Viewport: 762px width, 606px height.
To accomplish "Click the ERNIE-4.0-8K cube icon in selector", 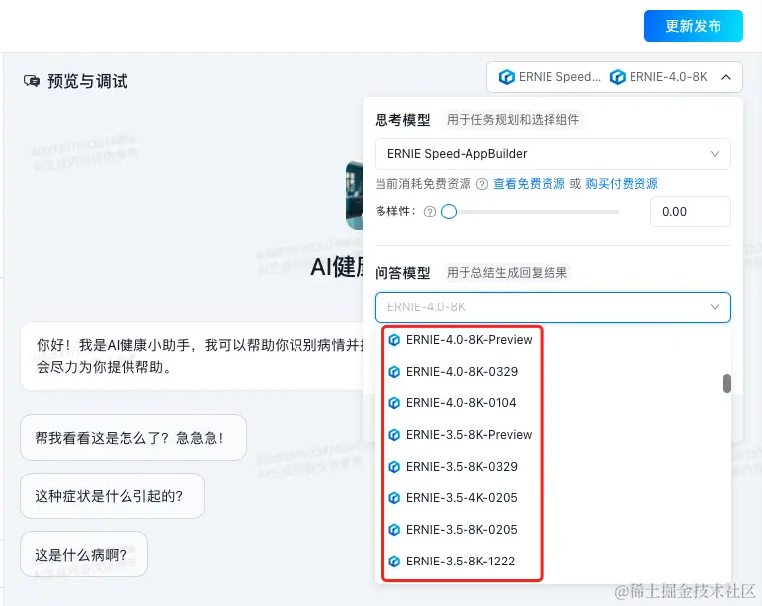I will (x=617, y=77).
